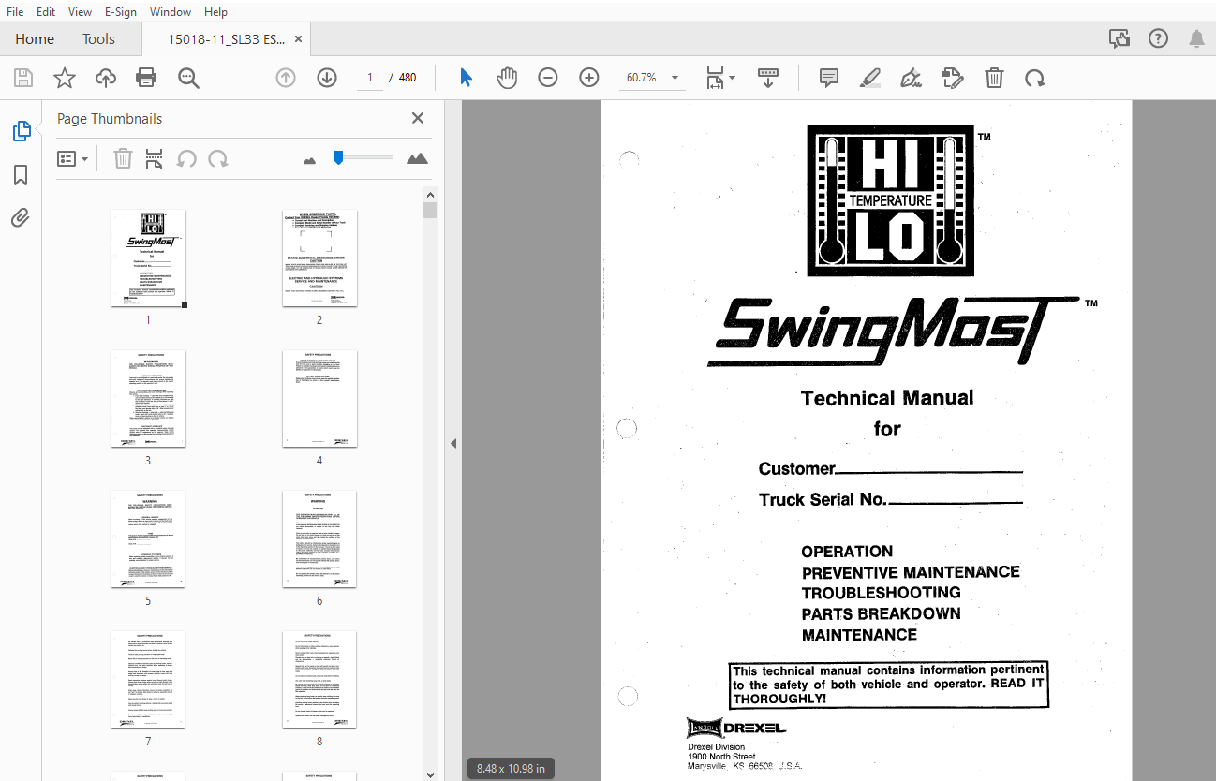
Task: Select the Highlight text pen
Action: [870, 78]
